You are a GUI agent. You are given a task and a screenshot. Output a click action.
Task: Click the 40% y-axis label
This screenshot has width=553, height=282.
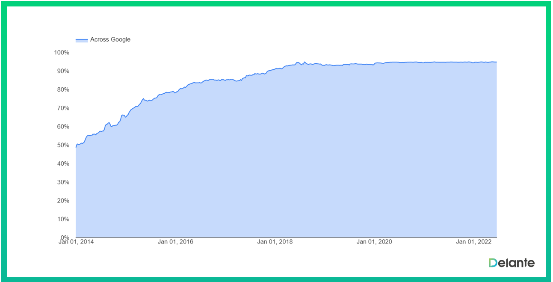coord(62,163)
